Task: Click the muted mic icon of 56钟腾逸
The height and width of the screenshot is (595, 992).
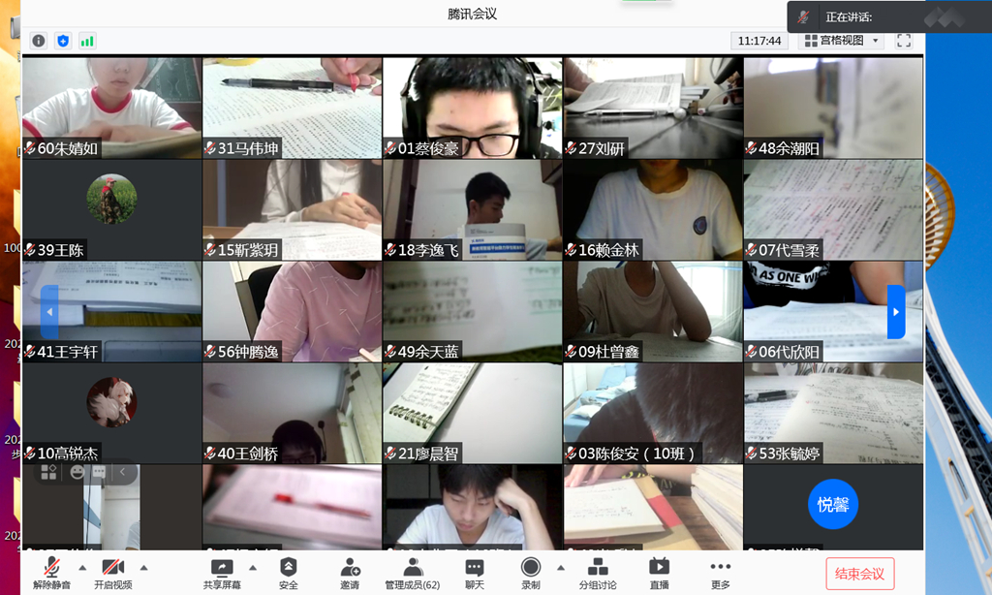Action: [x=210, y=352]
